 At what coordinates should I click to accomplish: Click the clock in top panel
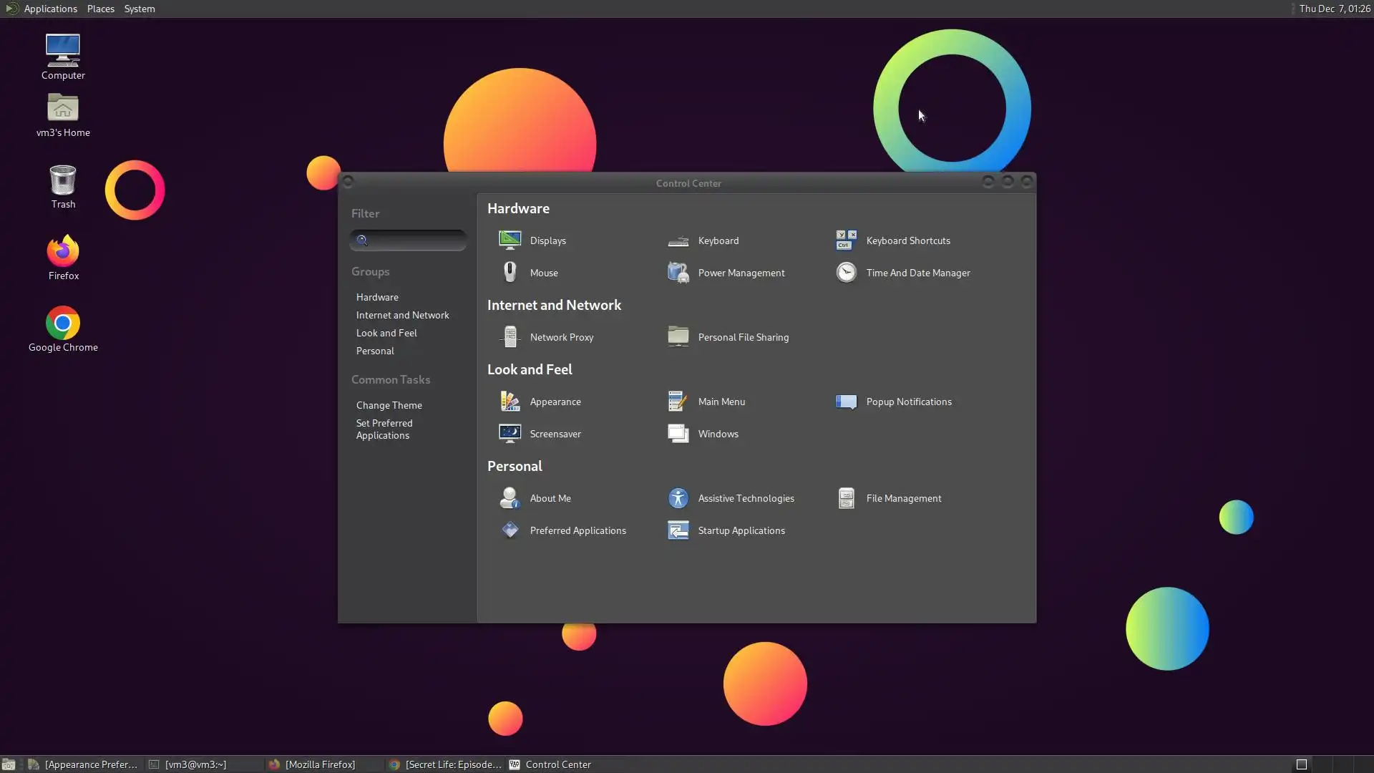(x=1334, y=9)
